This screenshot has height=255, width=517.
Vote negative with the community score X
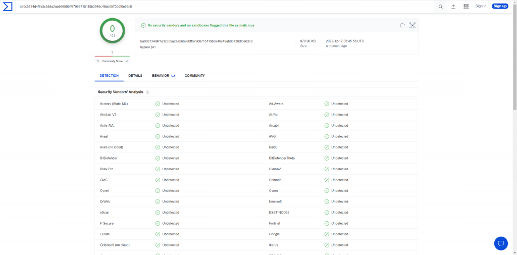tap(97, 61)
